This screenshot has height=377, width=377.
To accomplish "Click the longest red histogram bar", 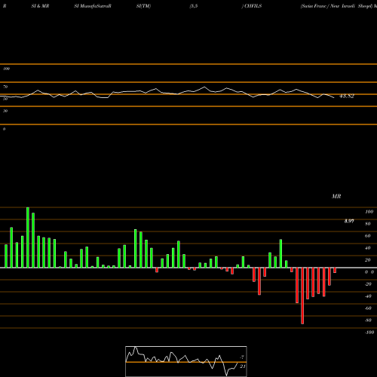I will point(302,296).
